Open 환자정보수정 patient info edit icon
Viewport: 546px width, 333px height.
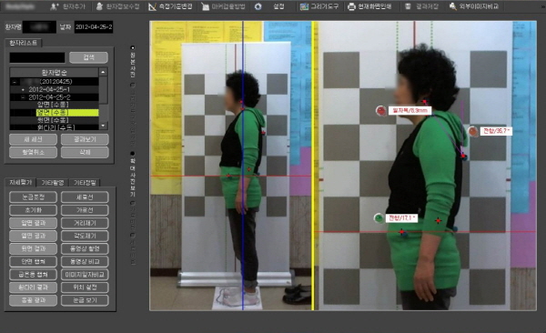tap(99, 6)
